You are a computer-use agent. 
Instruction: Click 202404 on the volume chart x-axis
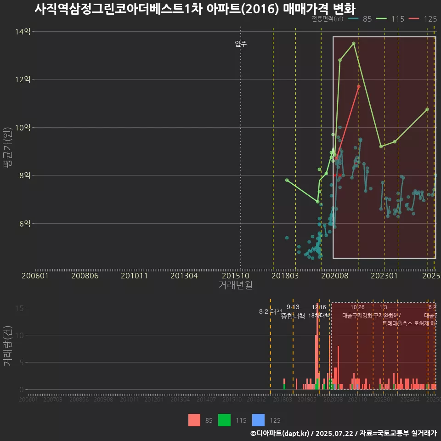(409, 399)
